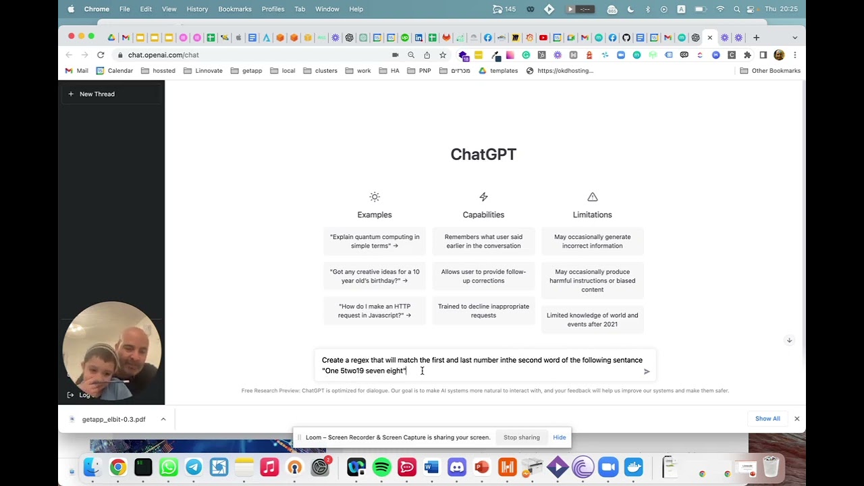
Task: Open Spotify from the Dock
Action: [x=381, y=467]
